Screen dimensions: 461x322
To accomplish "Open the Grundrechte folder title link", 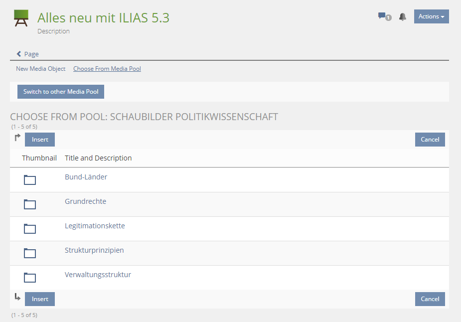I will coord(85,201).
